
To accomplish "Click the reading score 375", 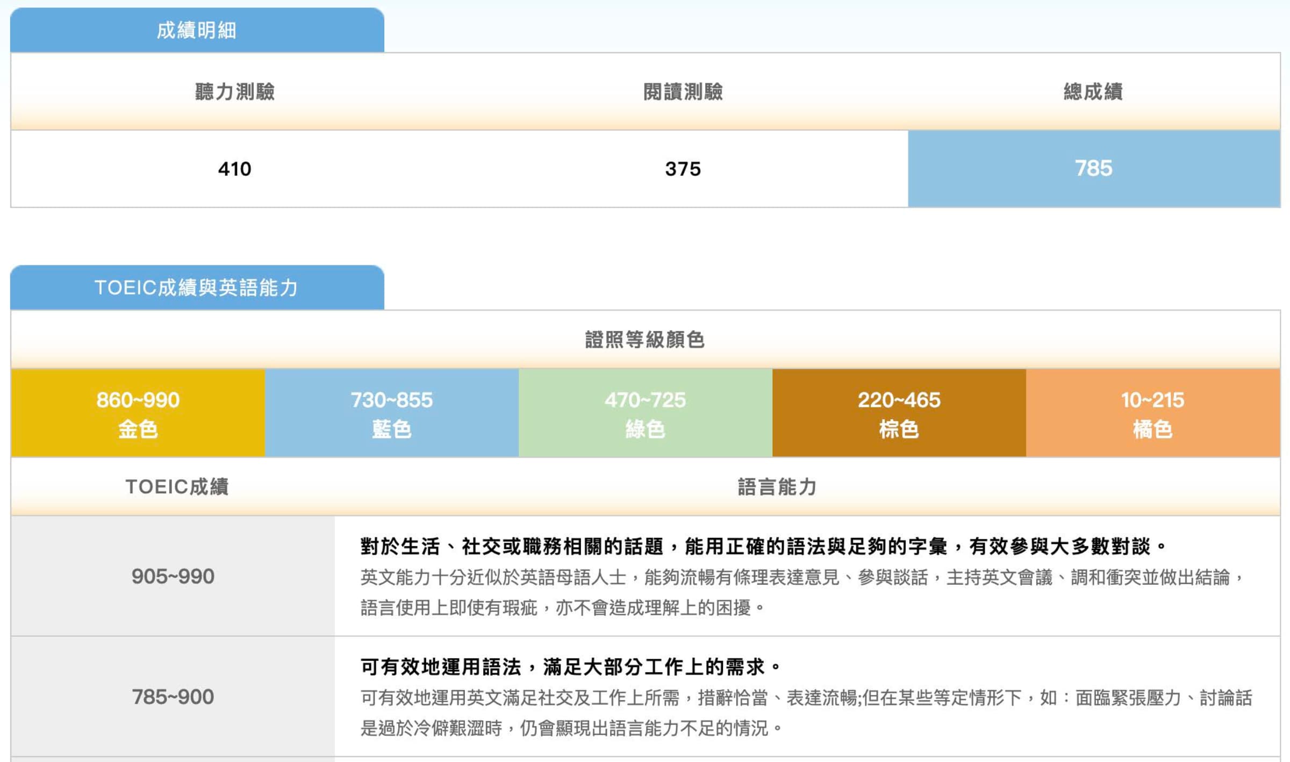I will [x=684, y=168].
